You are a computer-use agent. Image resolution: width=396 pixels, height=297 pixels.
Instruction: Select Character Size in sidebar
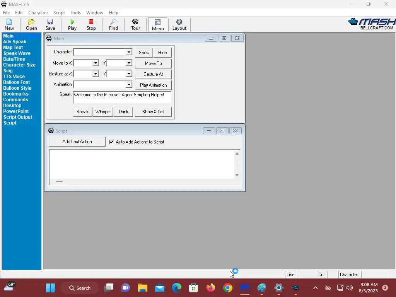19,65
